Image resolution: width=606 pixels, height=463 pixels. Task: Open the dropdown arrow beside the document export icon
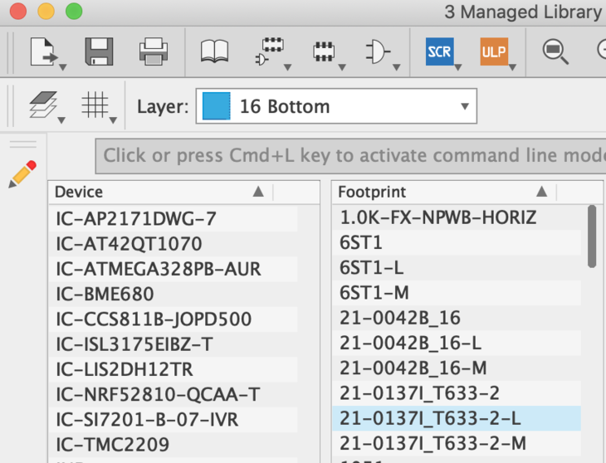tap(63, 67)
